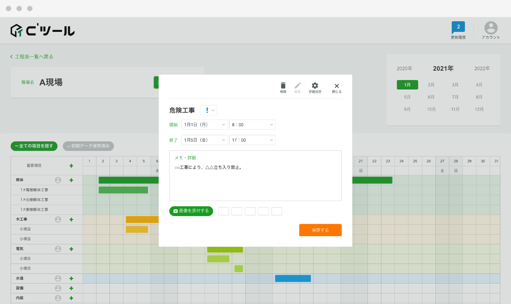Select 2月 in the month picker

coord(431,85)
